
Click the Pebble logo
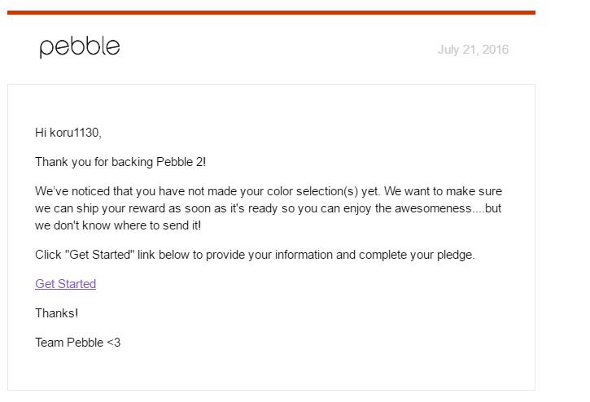point(80,47)
